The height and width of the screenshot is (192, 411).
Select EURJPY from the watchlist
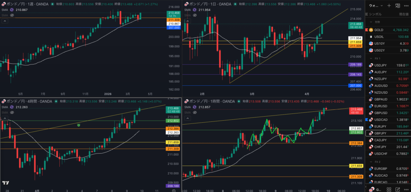pos(380,126)
